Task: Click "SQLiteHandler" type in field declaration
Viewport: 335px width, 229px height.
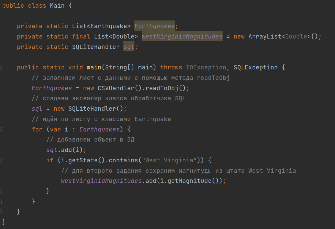Action: (x=96, y=47)
